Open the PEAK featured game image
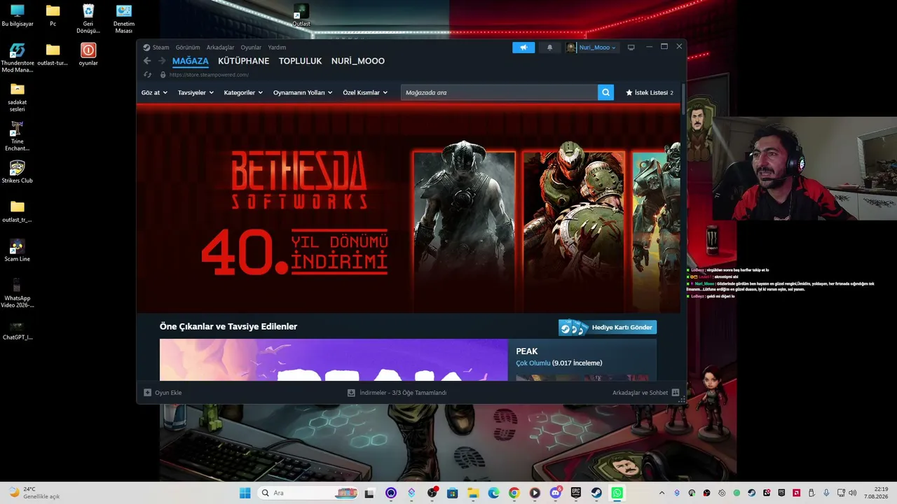 coord(334,360)
